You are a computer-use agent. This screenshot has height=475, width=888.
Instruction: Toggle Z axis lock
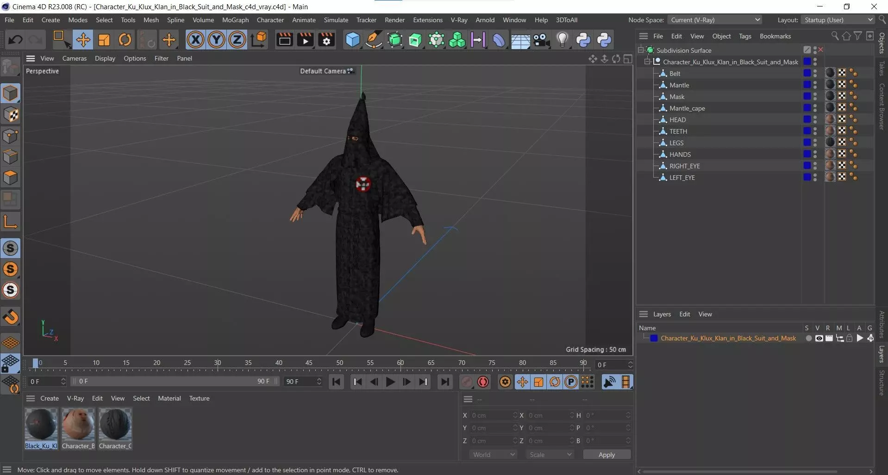237,40
